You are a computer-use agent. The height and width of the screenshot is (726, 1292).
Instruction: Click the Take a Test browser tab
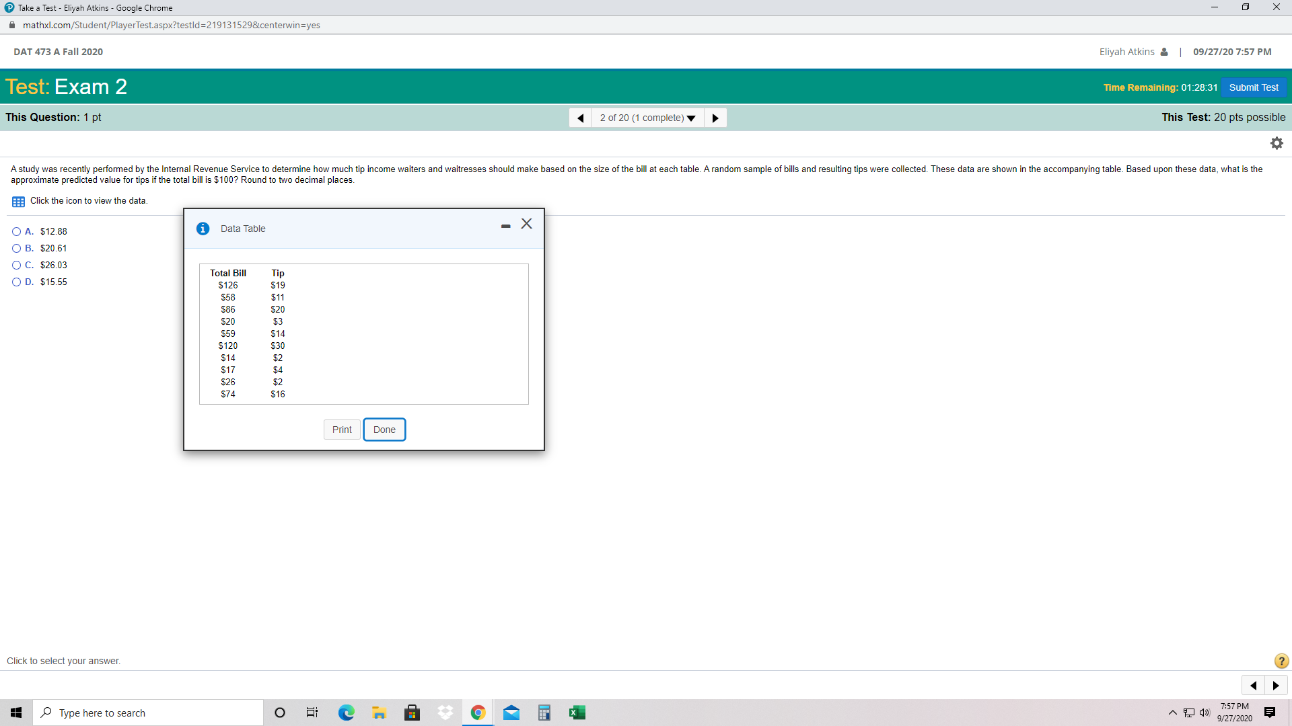click(x=87, y=7)
